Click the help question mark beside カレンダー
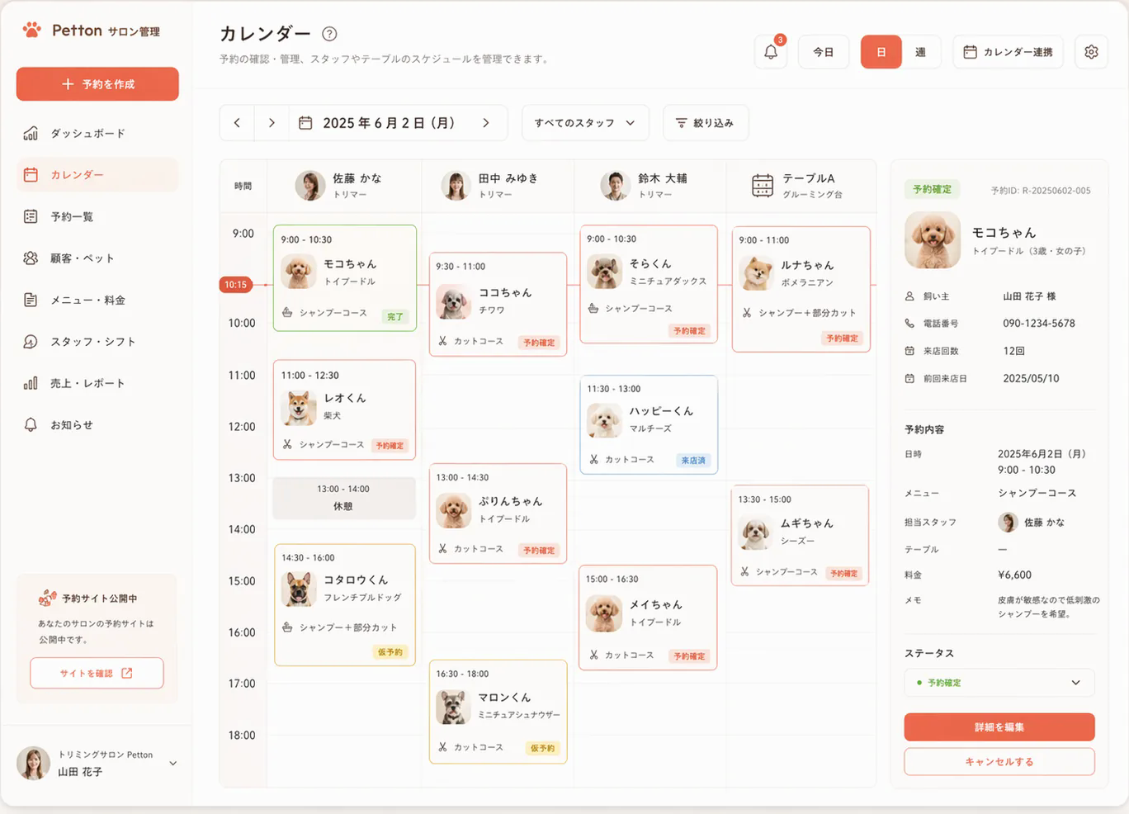This screenshot has width=1129, height=814. tap(329, 34)
